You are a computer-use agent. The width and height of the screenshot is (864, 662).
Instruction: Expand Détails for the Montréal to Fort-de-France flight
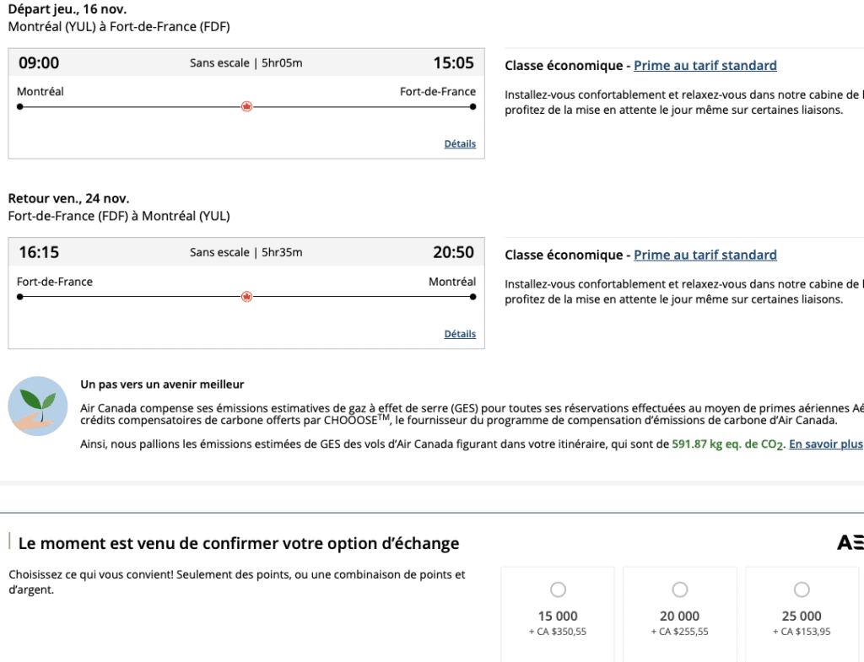pyautogui.click(x=460, y=144)
